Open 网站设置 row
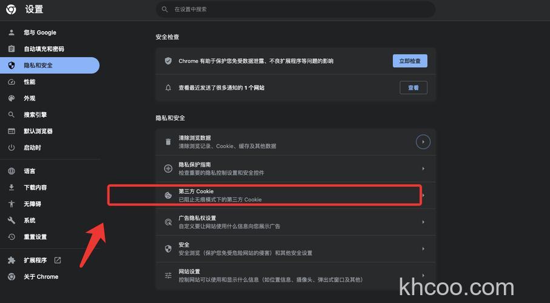Screen dimensions: 550x303 coord(296,276)
